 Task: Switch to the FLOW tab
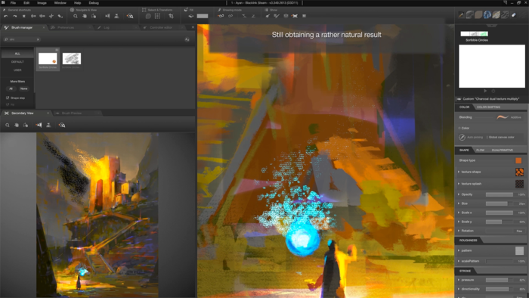click(x=480, y=150)
